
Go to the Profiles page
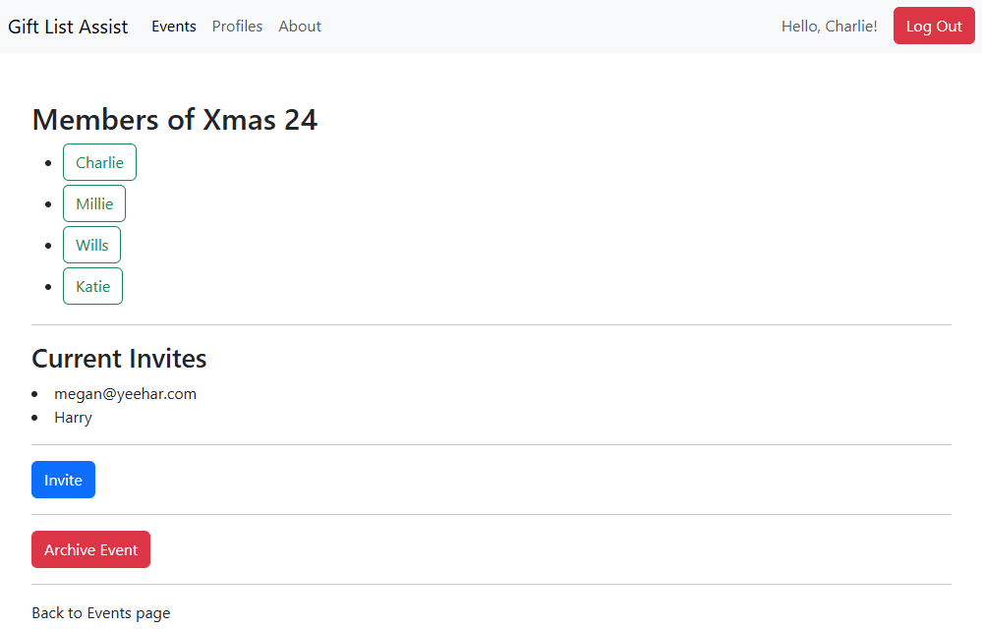click(x=237, y=27)
